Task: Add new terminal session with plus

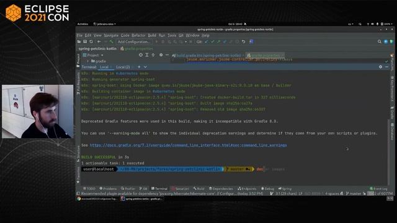Action: pos(139,67)
